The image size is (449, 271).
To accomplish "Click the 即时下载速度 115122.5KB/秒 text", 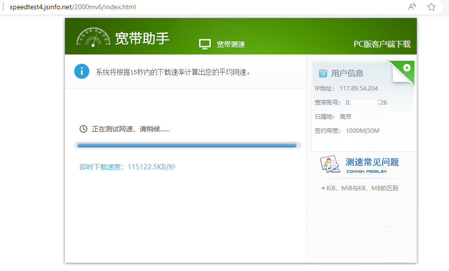I will (127, 167).
